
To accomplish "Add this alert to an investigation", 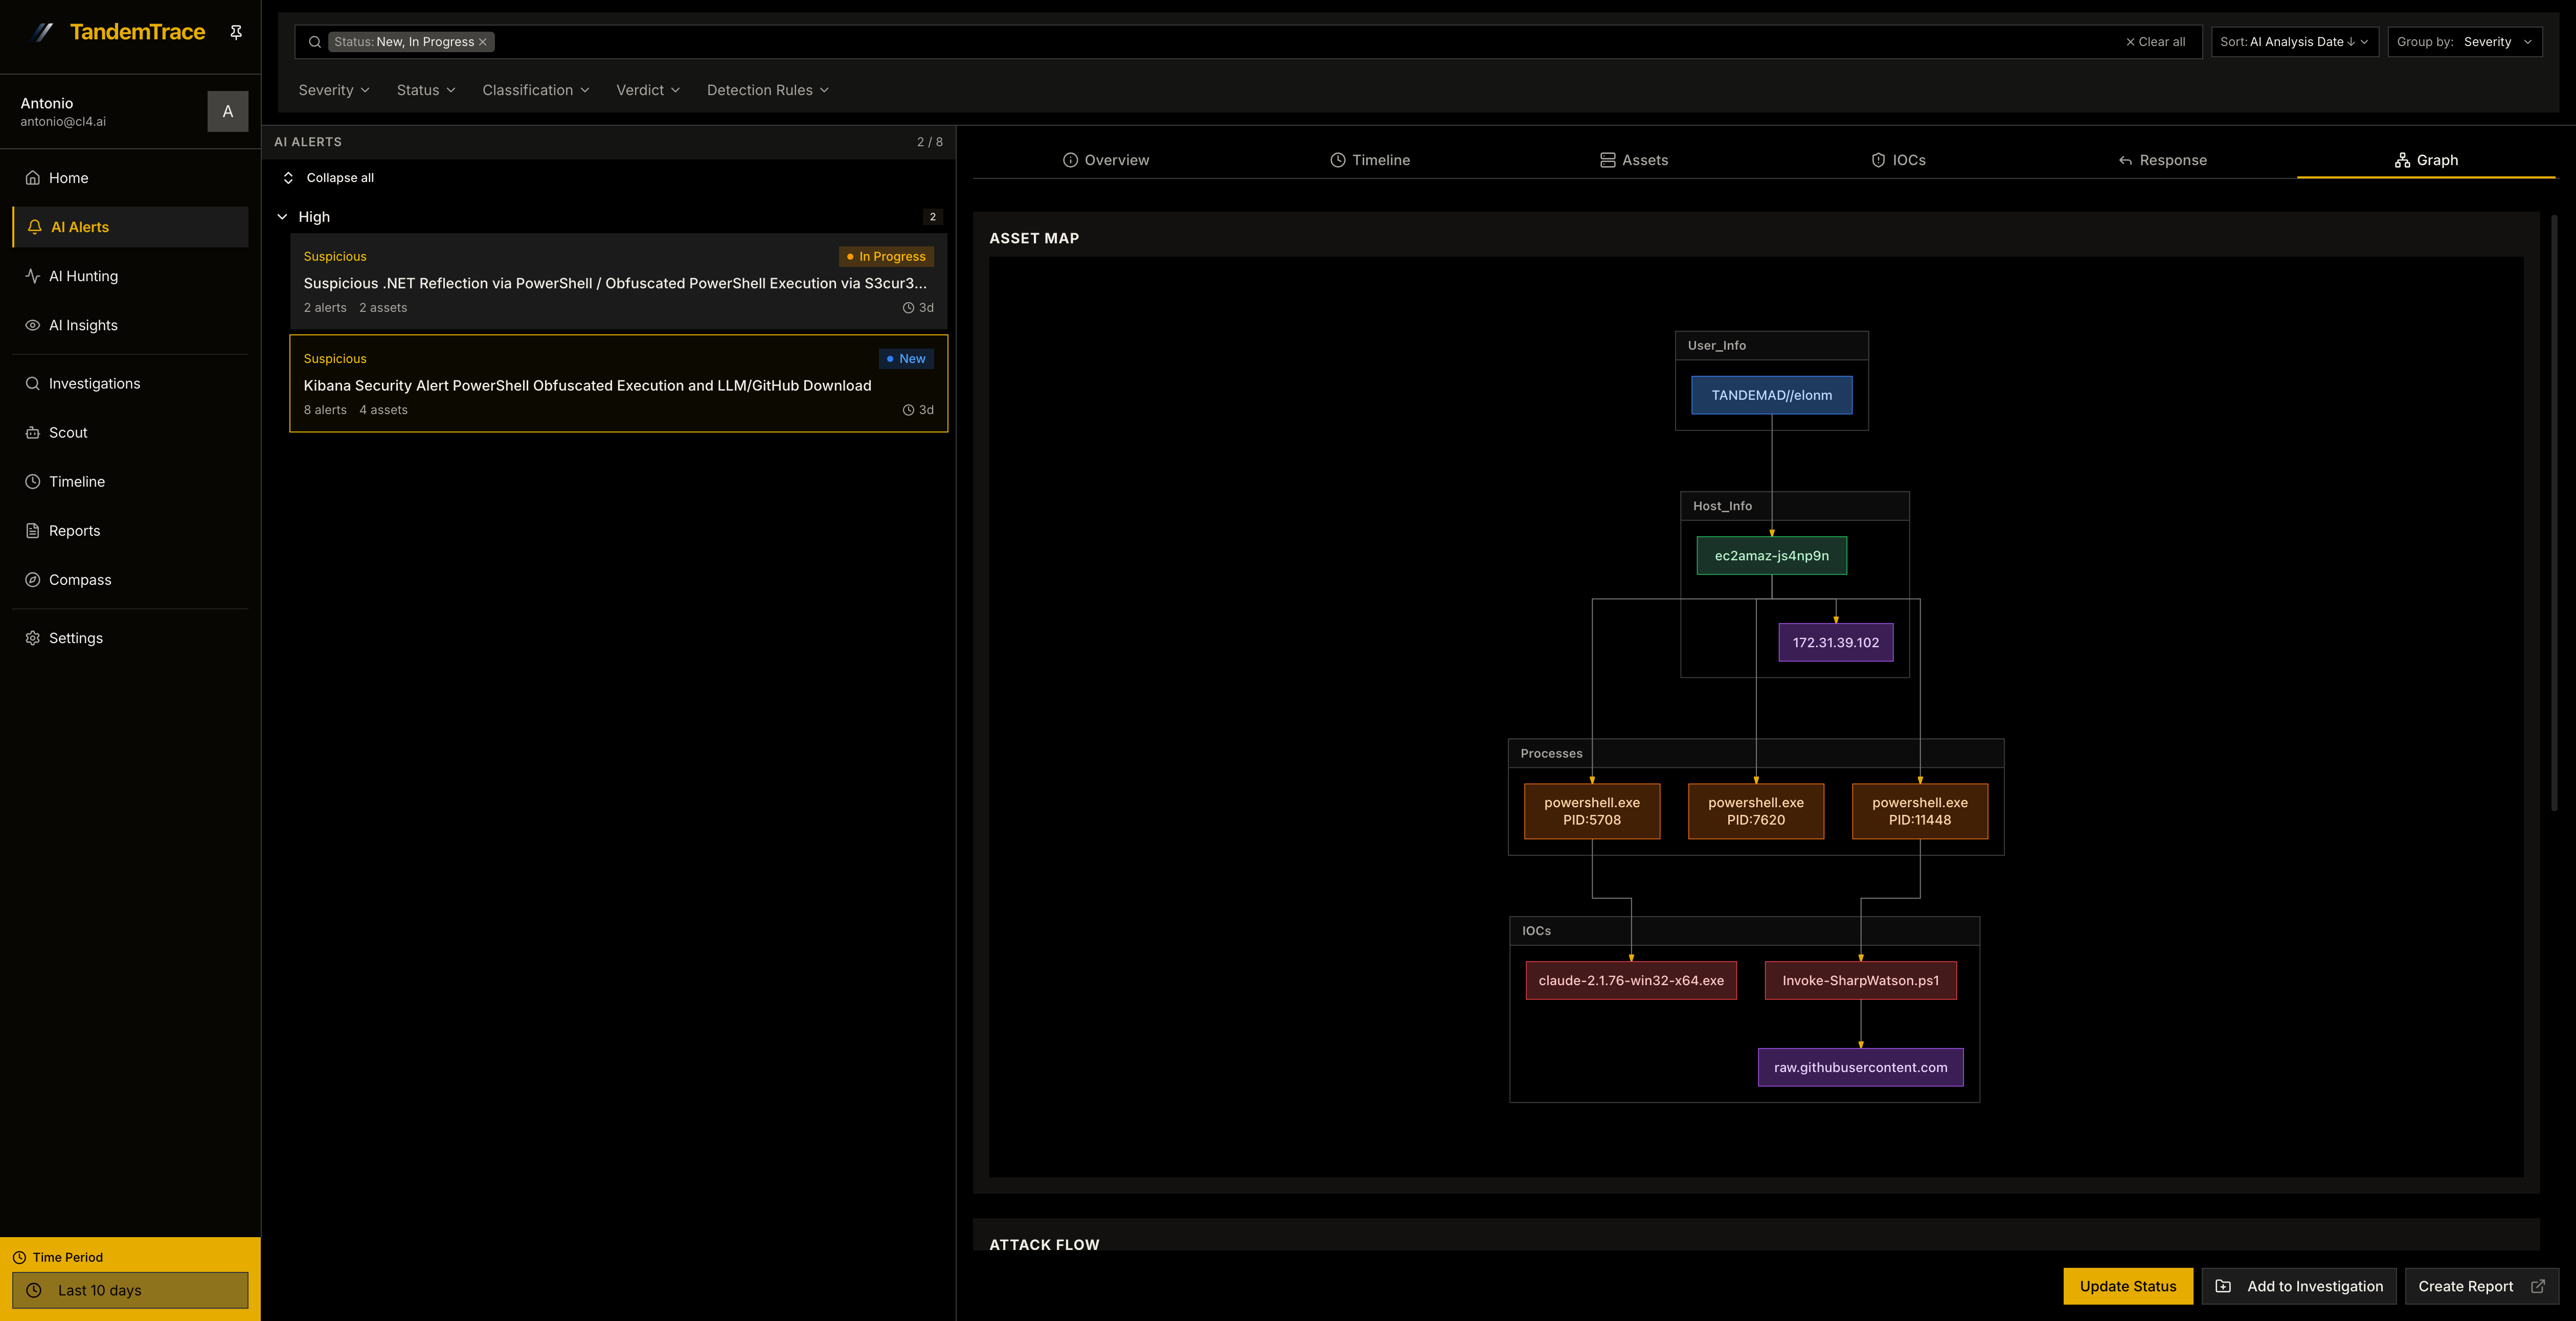I will point(2299,1286).
